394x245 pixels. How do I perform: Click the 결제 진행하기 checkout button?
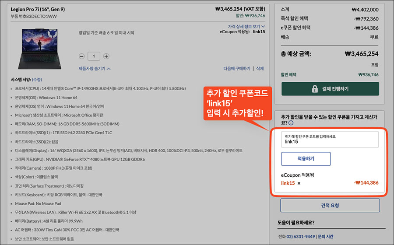[330, 89]
